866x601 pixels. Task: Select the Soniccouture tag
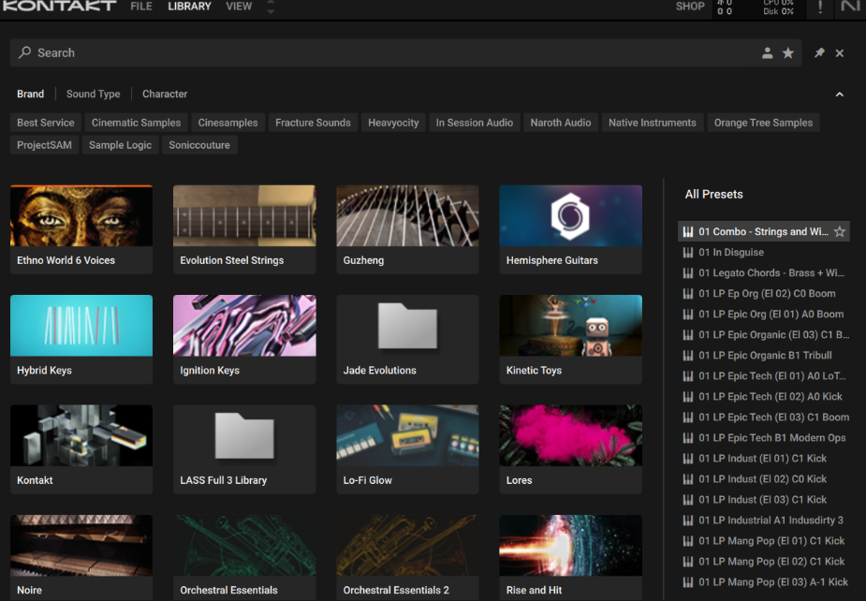pos(199,145)
